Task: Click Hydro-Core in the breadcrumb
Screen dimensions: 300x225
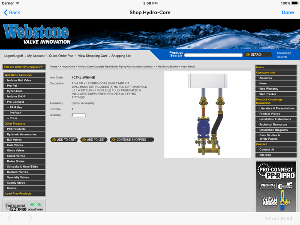Action: click(x=68, y=66)
